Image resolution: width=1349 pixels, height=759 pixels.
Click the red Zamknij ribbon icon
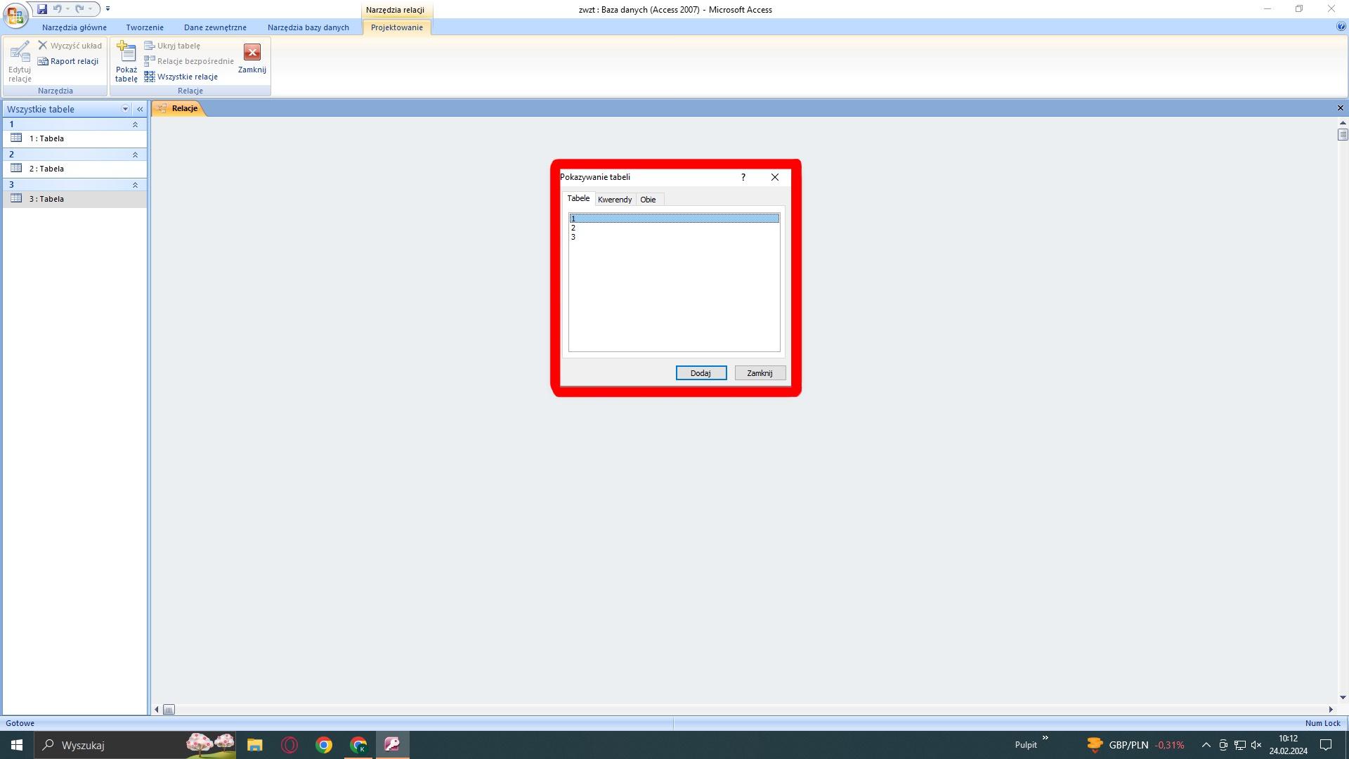(x=252, y=59)
